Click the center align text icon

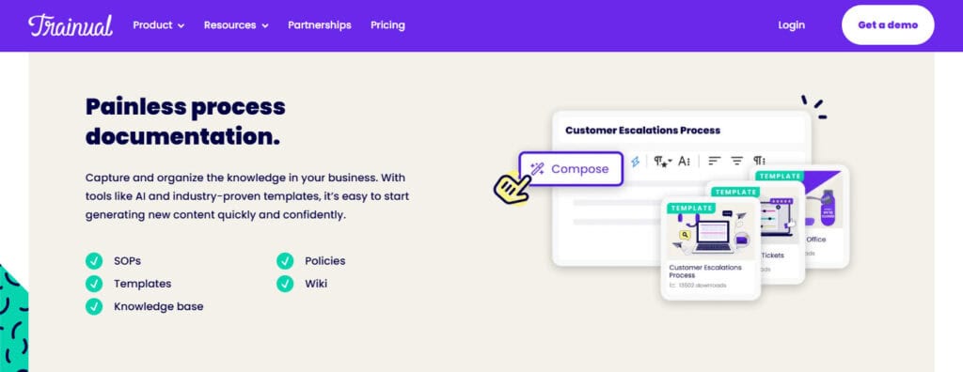coord(736,161)
